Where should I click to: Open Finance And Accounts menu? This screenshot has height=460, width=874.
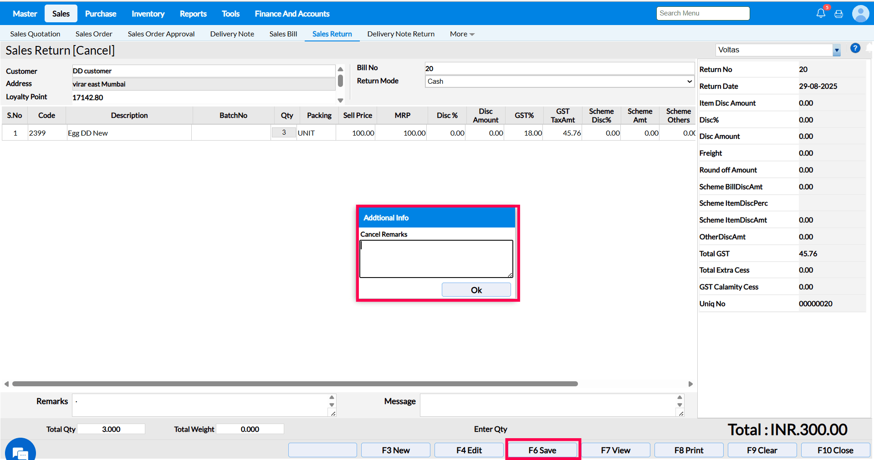click(292, 14)
